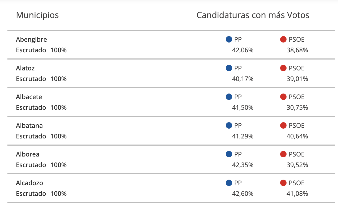This screenshot has height=203, width=338.
Task: Click Candidaturas con más Votos header
Action: [x=253, y=15]
